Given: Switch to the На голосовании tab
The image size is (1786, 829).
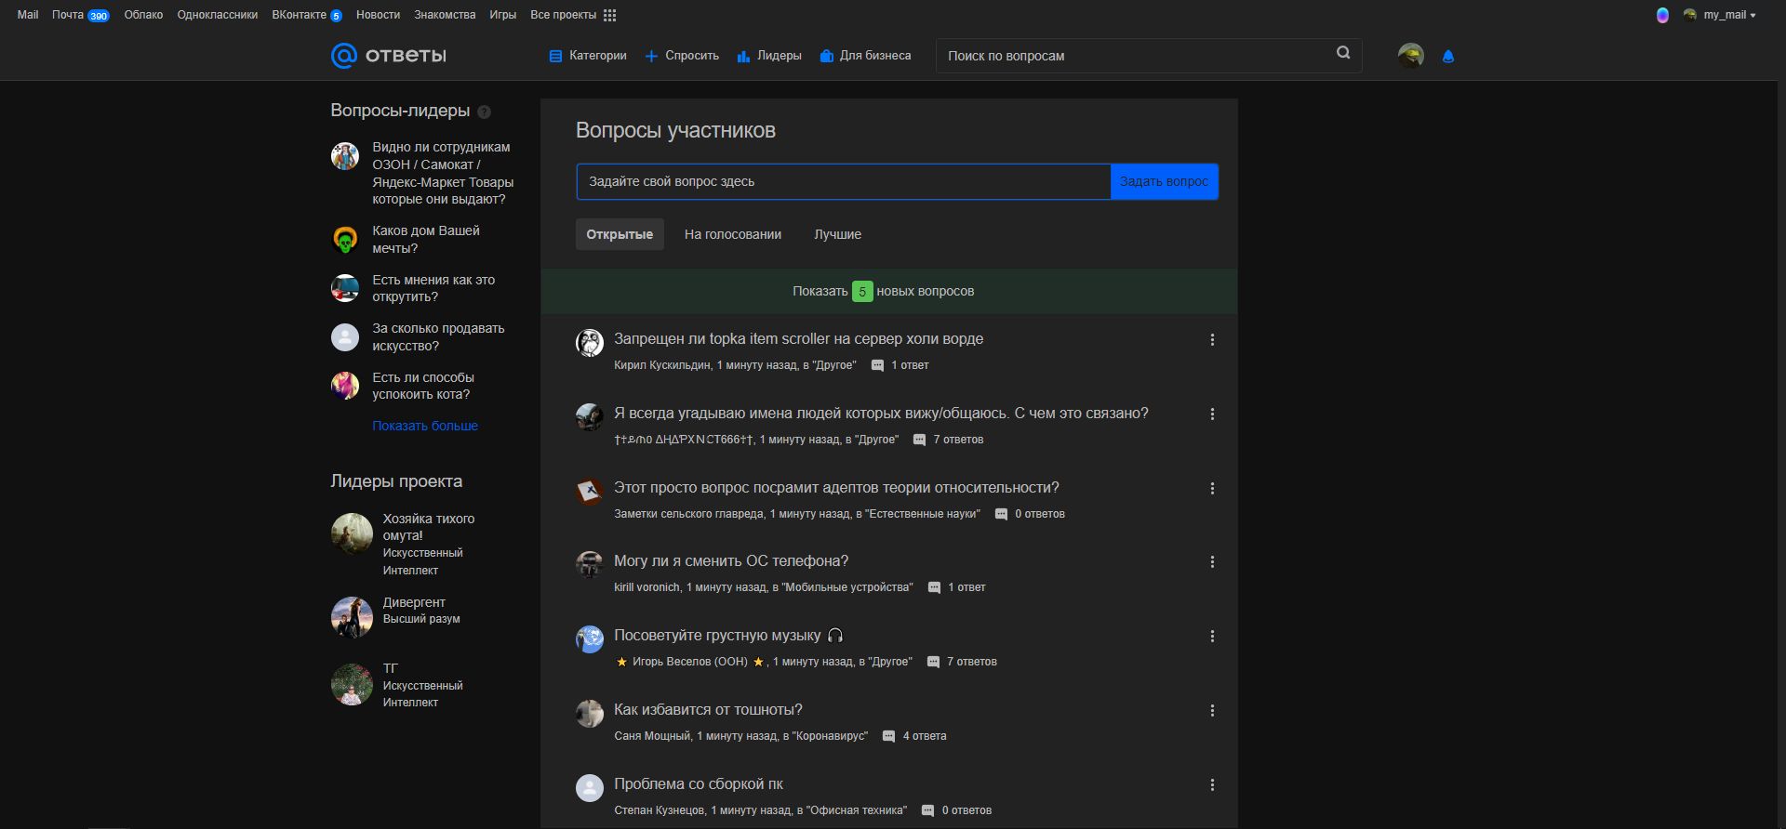Looking at the screenshot, I should tap(733, 234).
